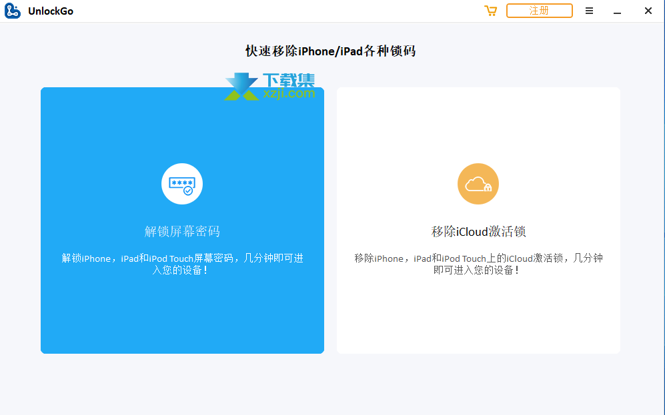The width and height of the screenshot is (665, 415).
Task: Click the heading 快速移除iPhone/iPad各种锁码
Action: [330, 51]
